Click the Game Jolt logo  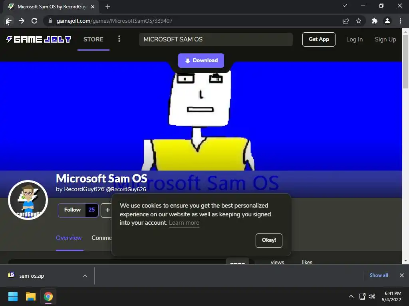[x=38, y=39]
